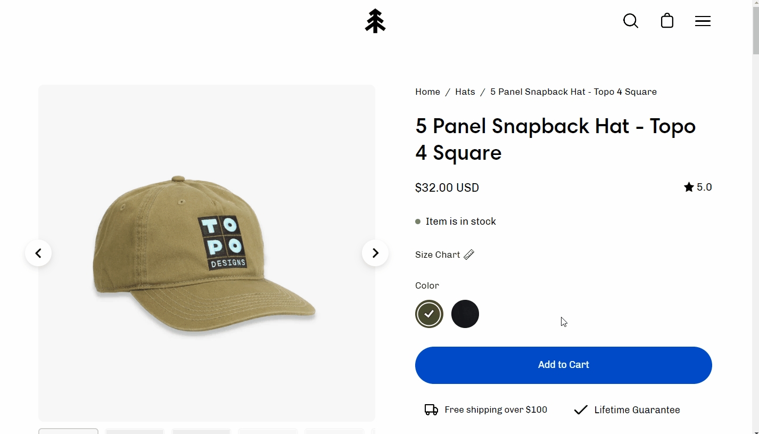Image resolution: width=759 pixels, height=434 pixels.
Task: Click the Topo Designs tree logo
Action: pos(375,21)
